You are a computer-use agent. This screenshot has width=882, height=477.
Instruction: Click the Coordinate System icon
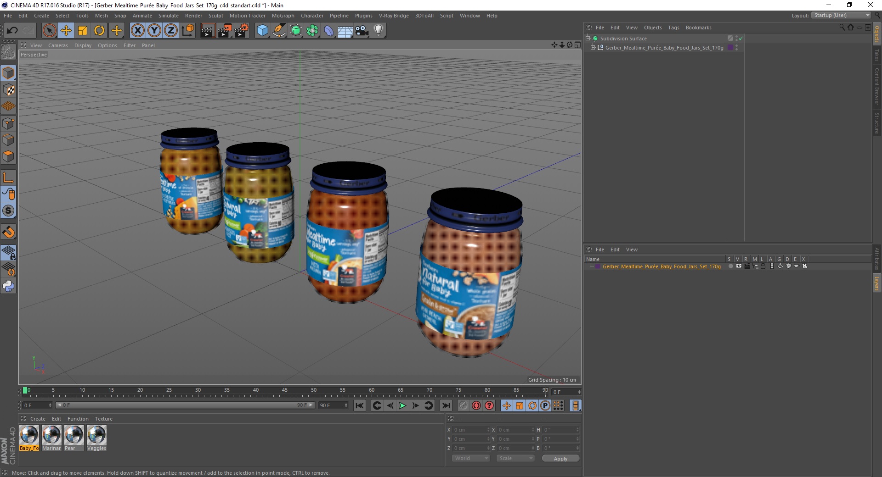tap(187, 31)
